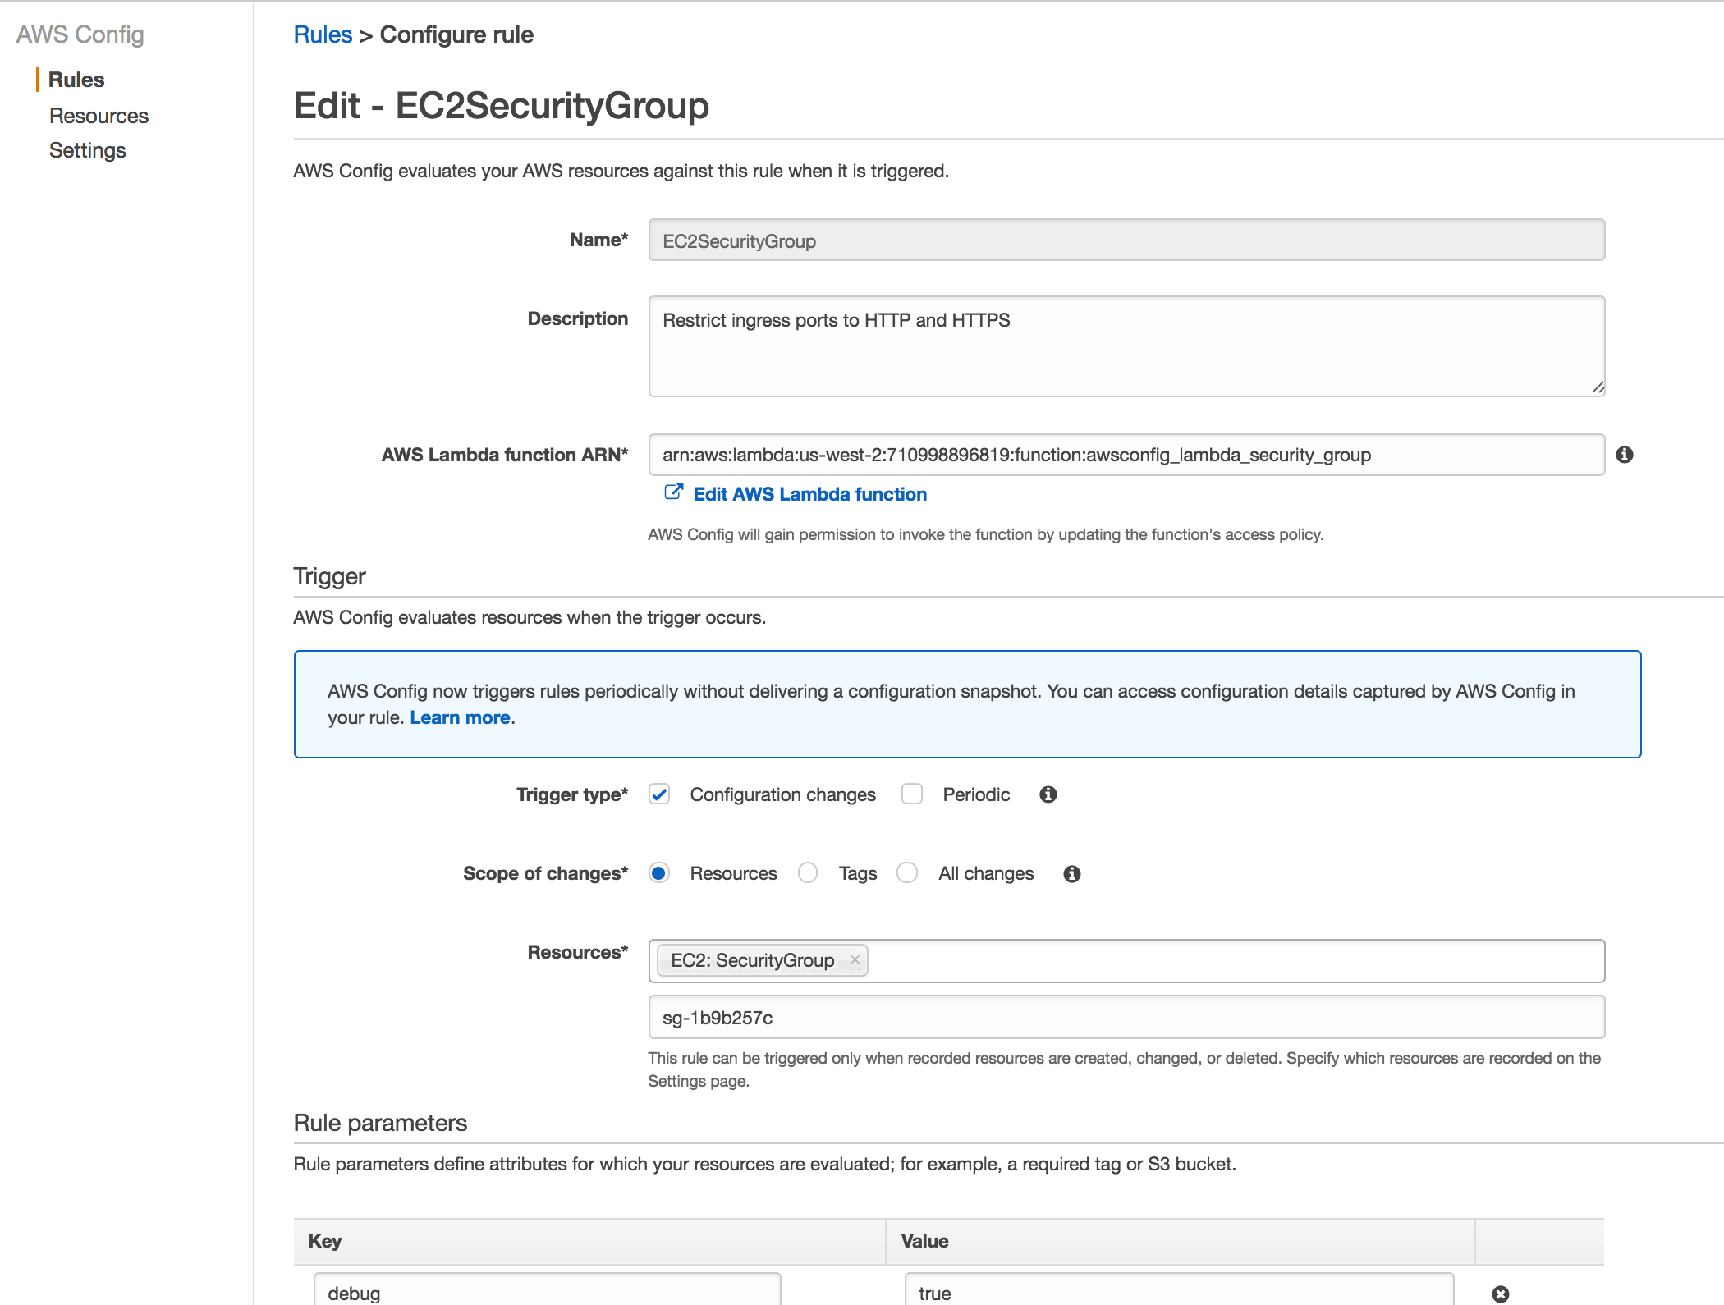Click external link icon for Lambda function

(673, 492)
